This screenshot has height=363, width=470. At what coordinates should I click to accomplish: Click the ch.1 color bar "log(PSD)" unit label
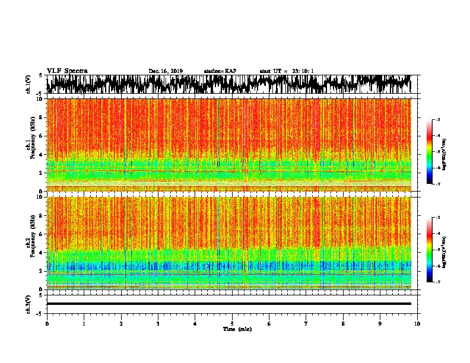[444, 155]
